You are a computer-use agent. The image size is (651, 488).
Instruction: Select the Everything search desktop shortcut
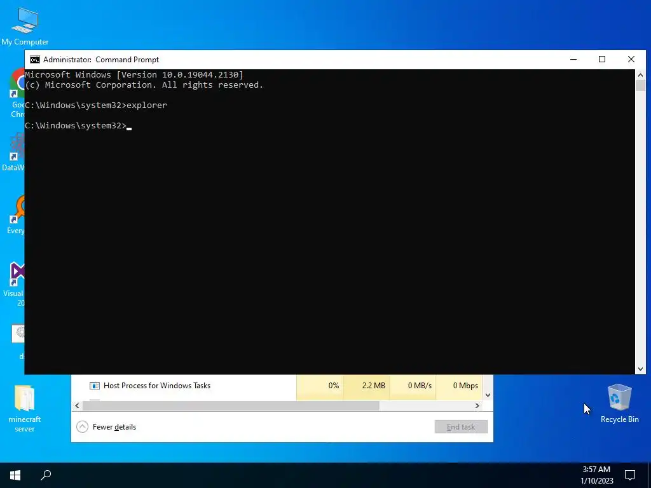17,215
